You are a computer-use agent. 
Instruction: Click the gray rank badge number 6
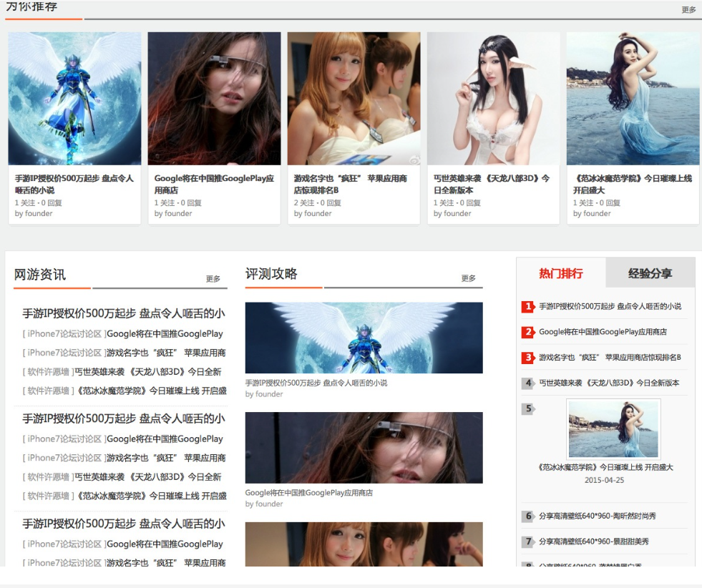coord(528,516)
